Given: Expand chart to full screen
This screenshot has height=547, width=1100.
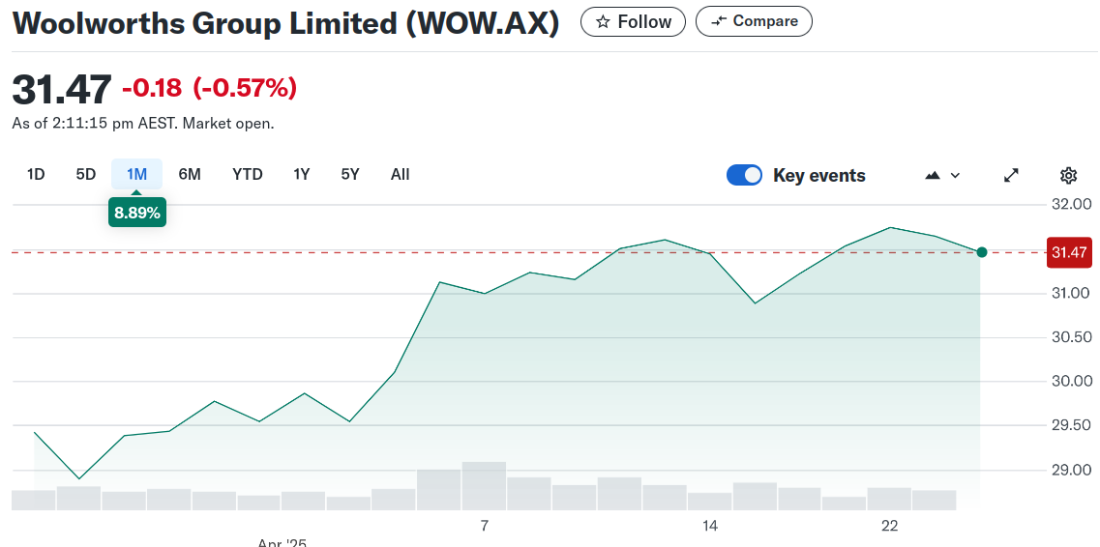Looking at the screenshot, I should (x=1011, y=175).
